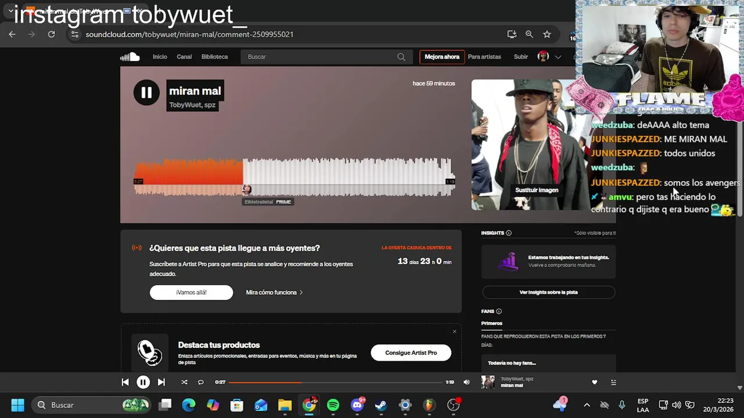744x418 pixels.
Task: Pause the track with the large pause button
Action: [146, 92]
